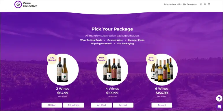Open the hamburger menu icon
Screen dimensions: 223x111
[x=209, y=4]
